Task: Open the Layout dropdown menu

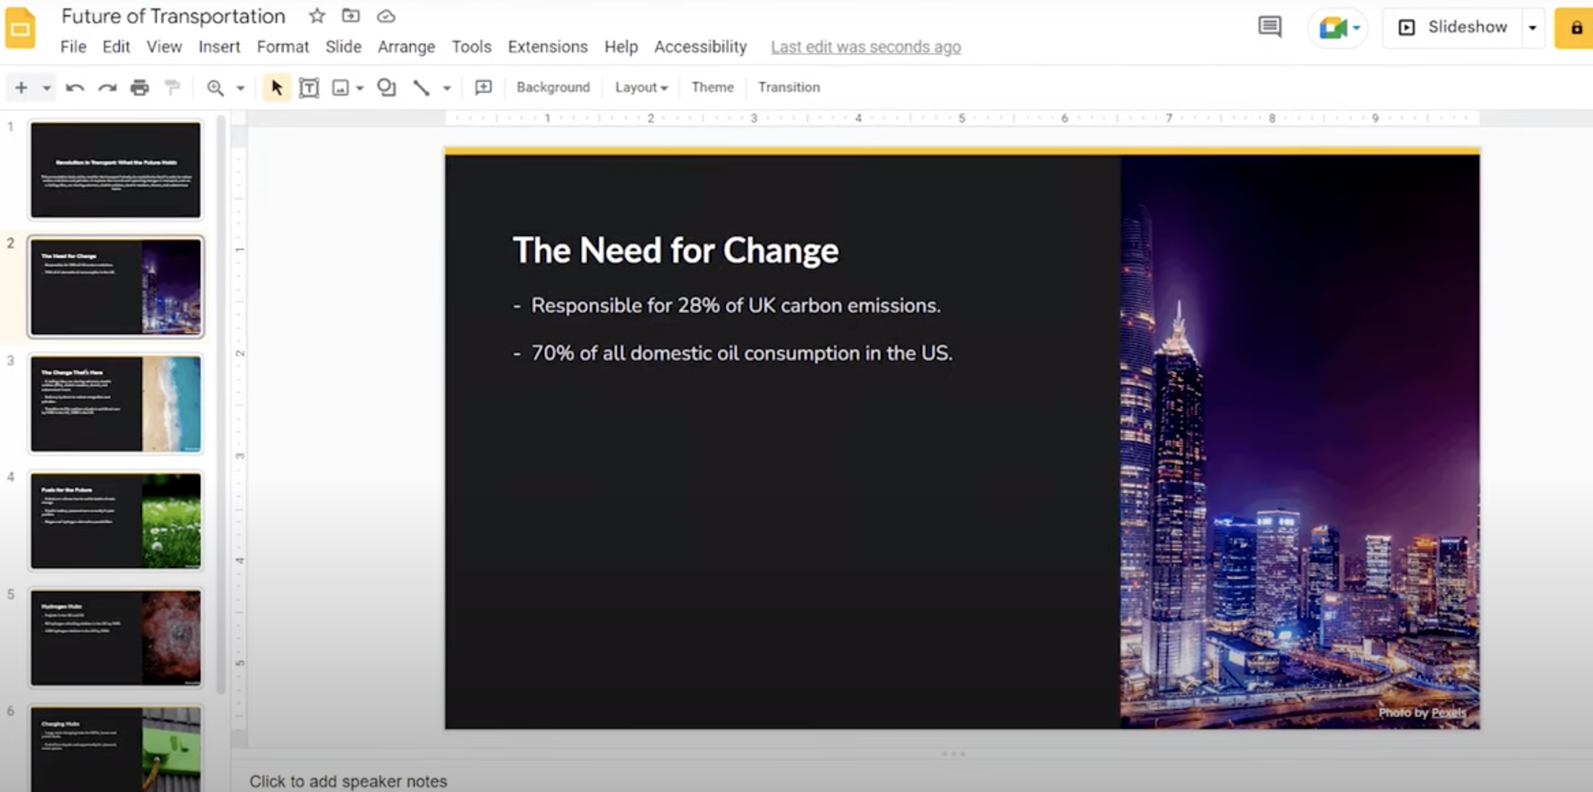Action: (640, 87)
